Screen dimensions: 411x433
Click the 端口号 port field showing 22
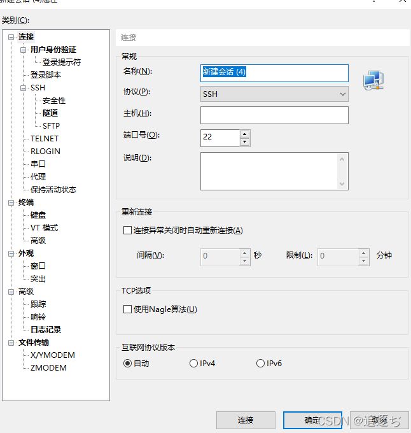point(220,138)
